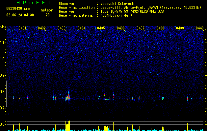The image size is (207, 131).
Task: Click the horizontal echo trace after 0435
Action: [107, 99]
